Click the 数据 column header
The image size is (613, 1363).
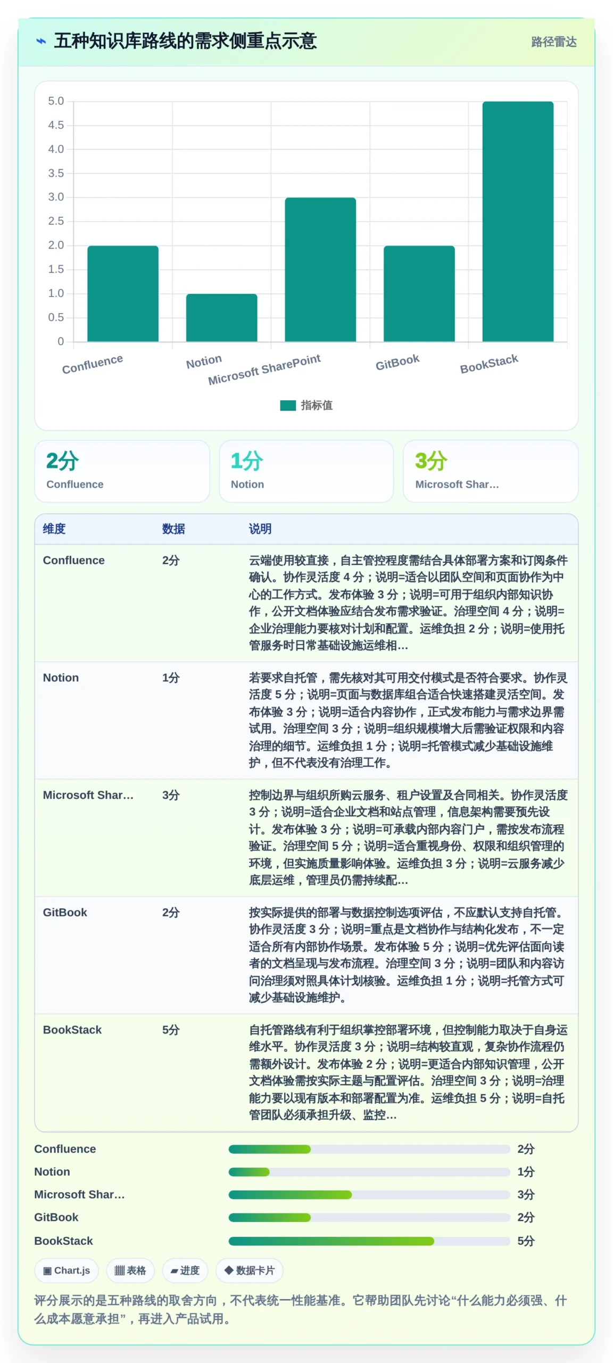coord(173,529)
